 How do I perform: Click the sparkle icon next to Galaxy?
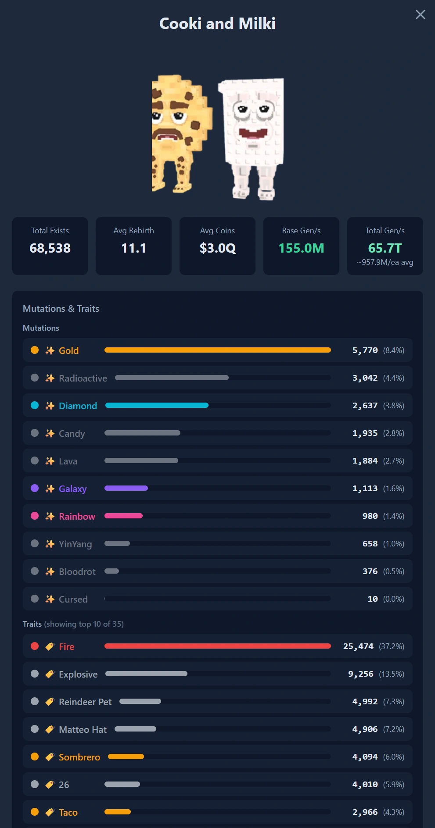pos(50,489)
